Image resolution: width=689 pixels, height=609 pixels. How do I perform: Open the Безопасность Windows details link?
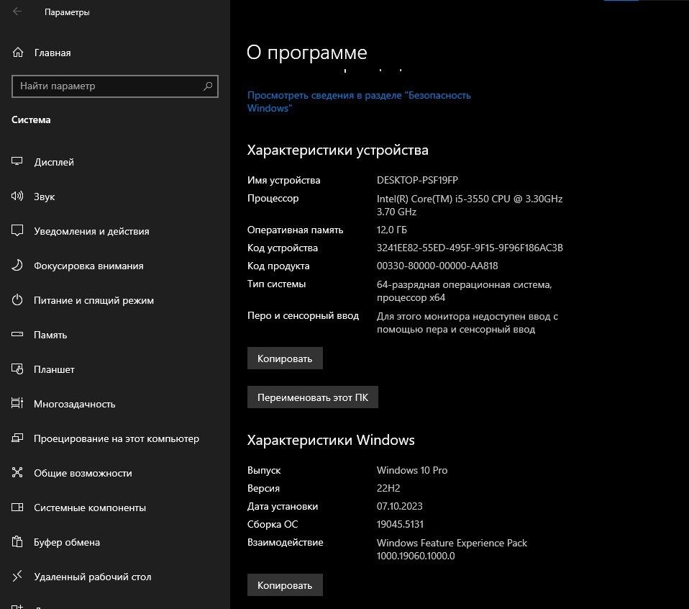(359, 101)
